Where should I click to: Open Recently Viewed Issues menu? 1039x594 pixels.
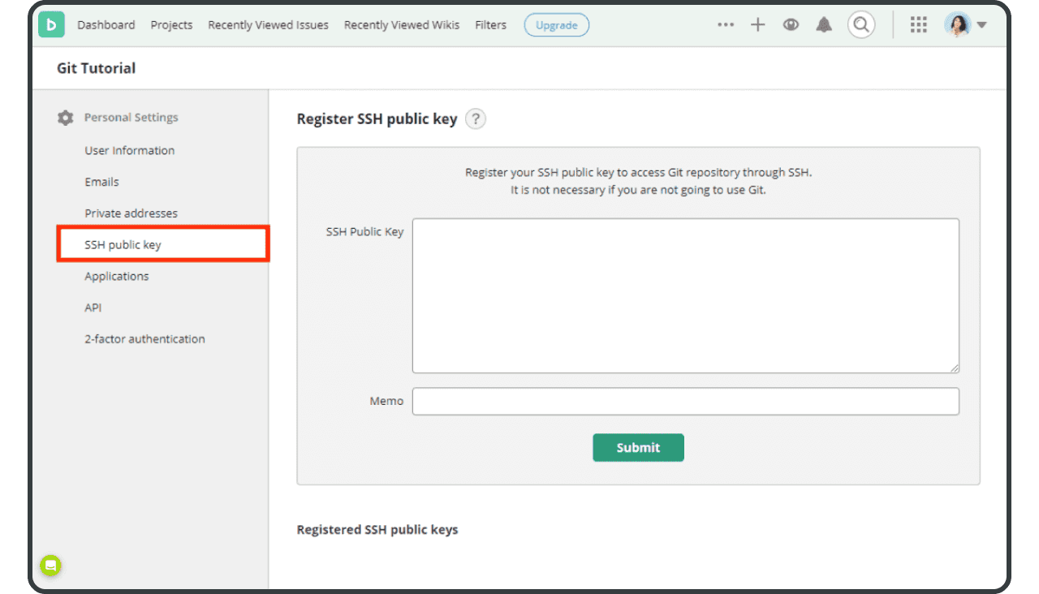(268, 25)
